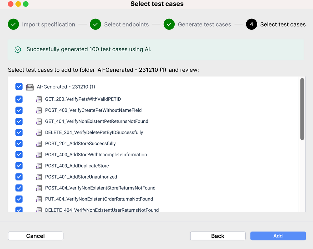
Task: Click the green check on Generate test cases step
Action: [x=169, y=24]
